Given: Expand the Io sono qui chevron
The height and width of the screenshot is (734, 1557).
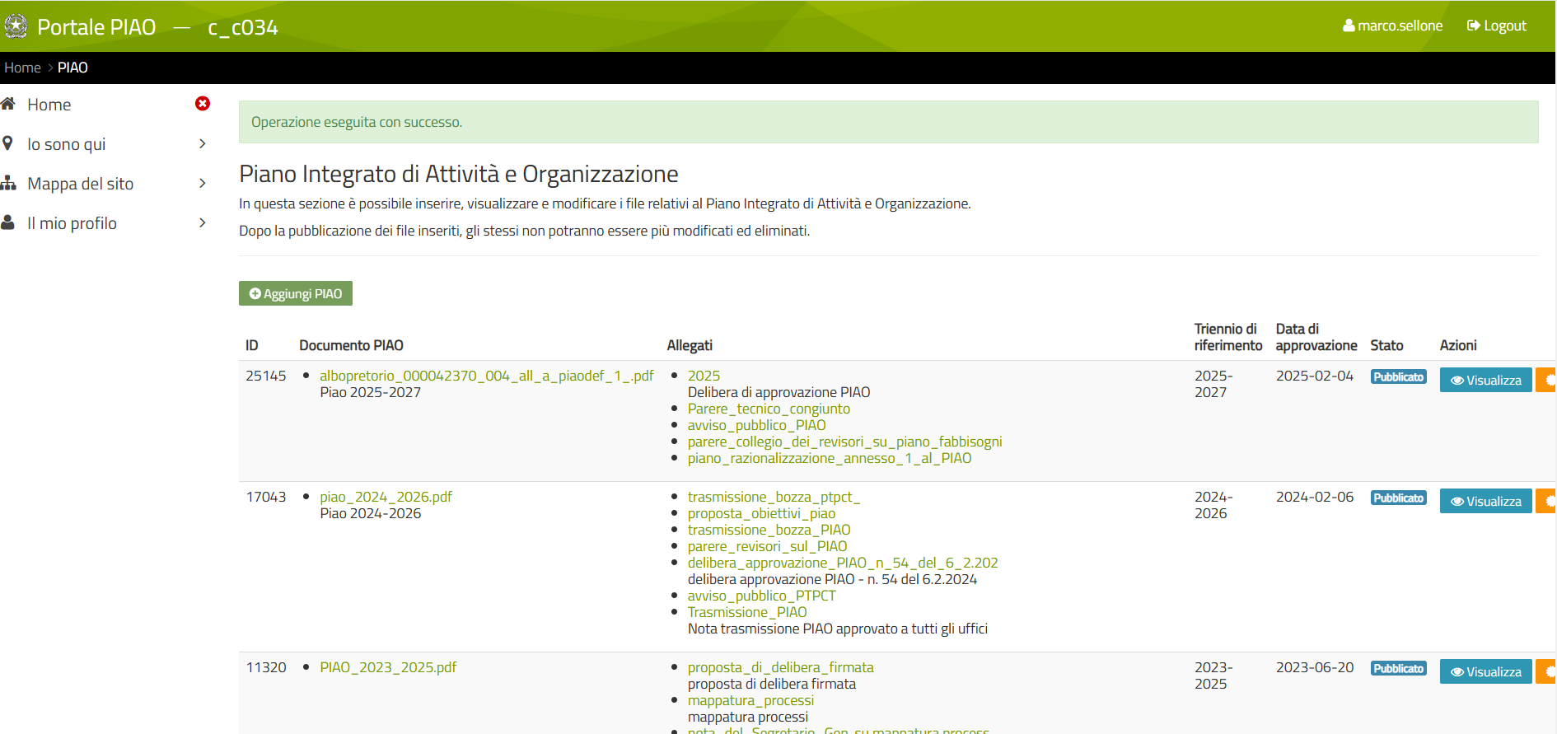Looking at the screenshot, I should (203, 143).
